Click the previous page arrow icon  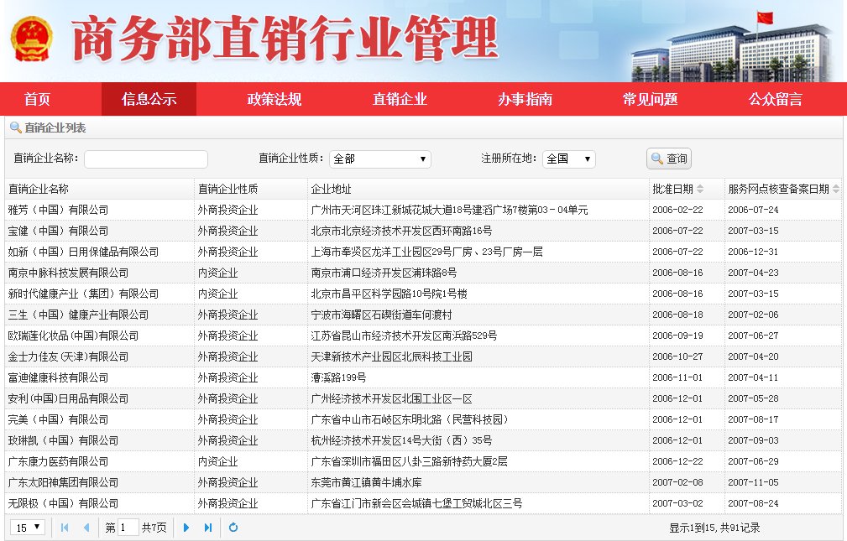pyautogui.click(x=86, y=528)
